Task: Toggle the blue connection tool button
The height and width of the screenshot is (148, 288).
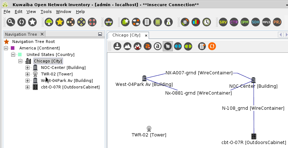Action: pos(178,46)
